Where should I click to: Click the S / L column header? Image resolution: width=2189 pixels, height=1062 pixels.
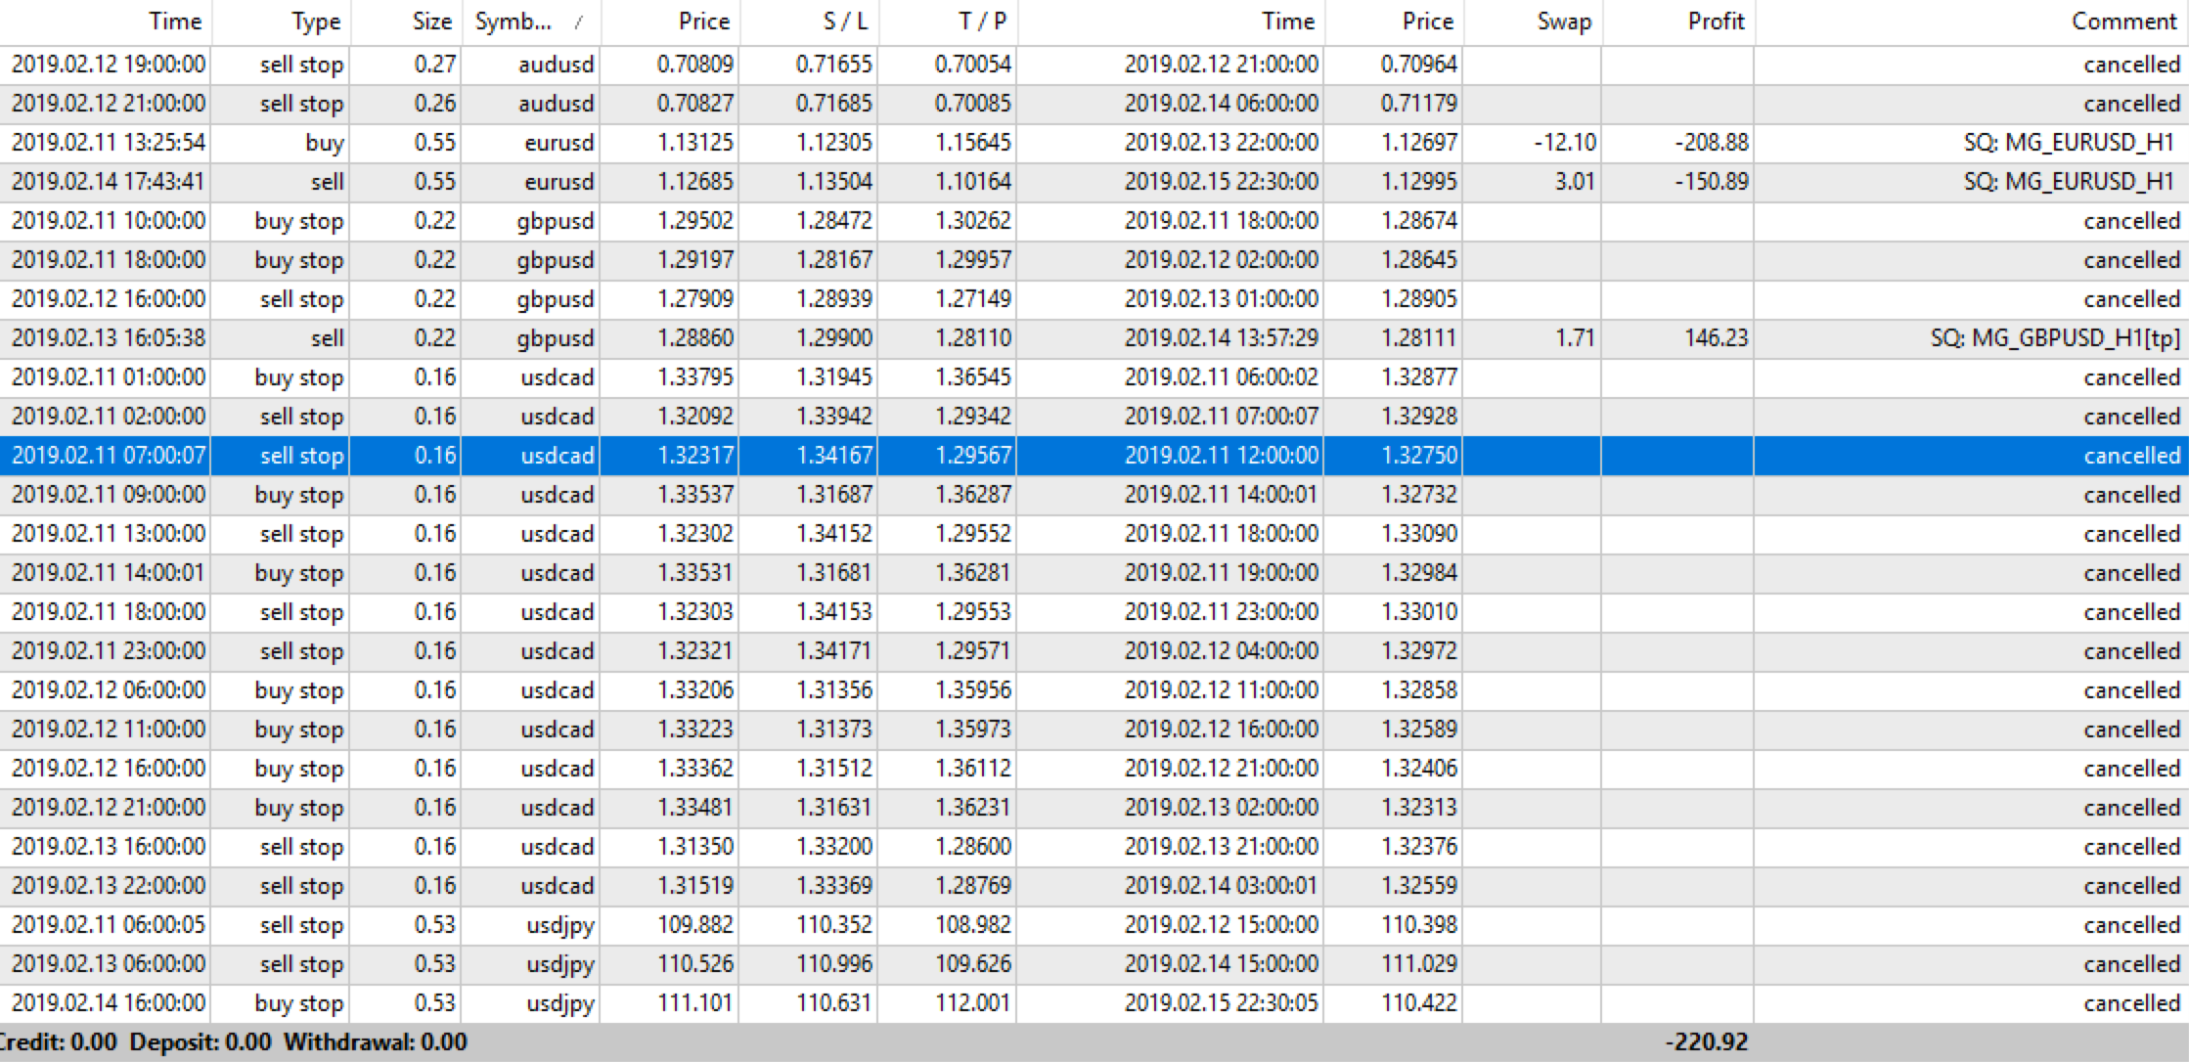[844, 22]
